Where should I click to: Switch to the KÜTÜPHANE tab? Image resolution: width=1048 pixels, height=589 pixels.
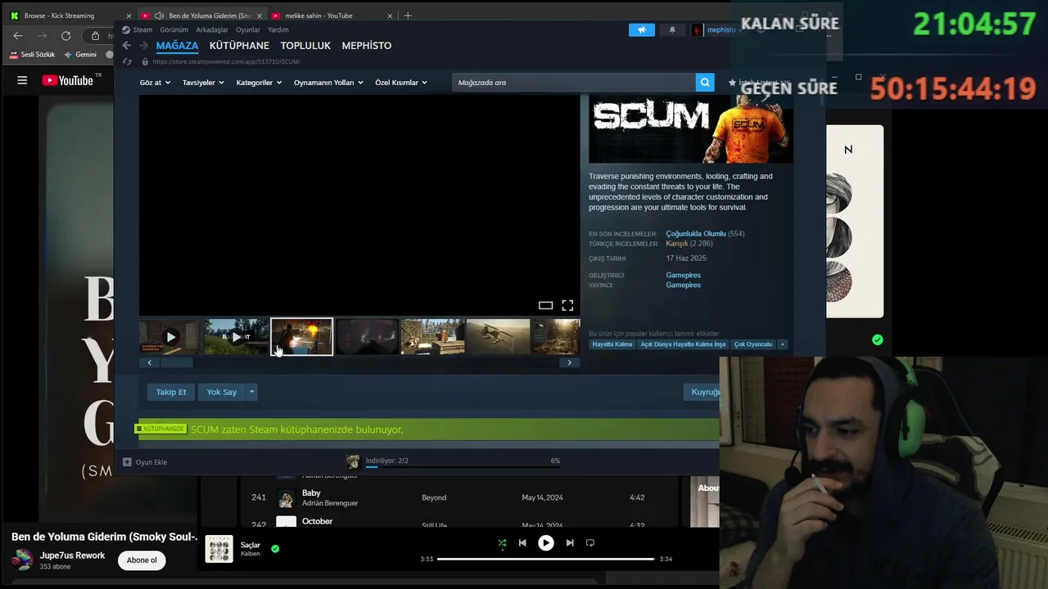pyautogui.click(x=239, y=46)
